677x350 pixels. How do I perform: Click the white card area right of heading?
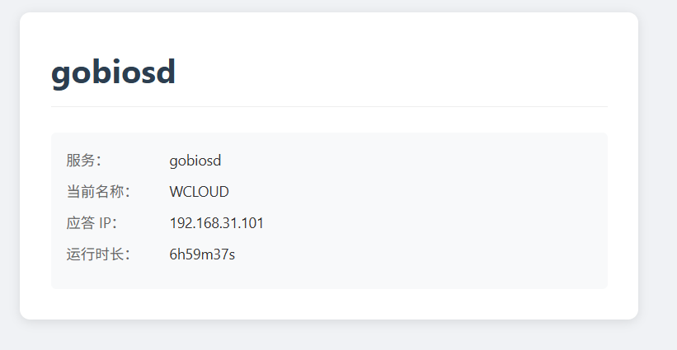[388, 72]
